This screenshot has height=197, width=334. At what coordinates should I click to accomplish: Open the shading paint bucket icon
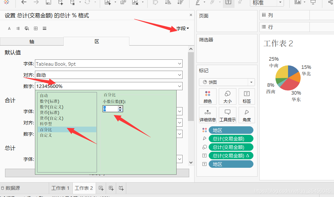27,29
